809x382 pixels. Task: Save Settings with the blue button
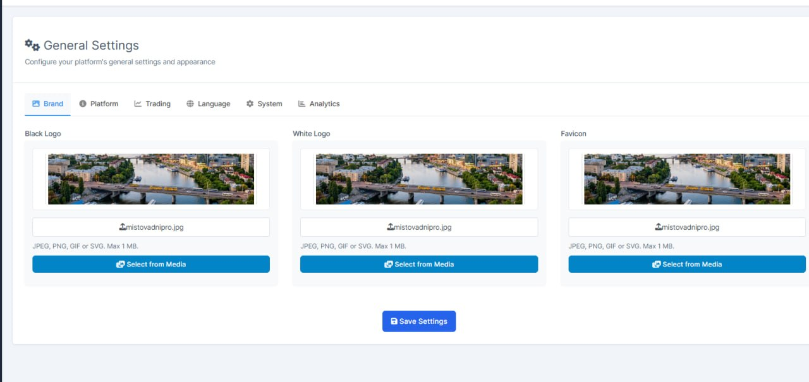pyautogui.click(x=419, y=321)
